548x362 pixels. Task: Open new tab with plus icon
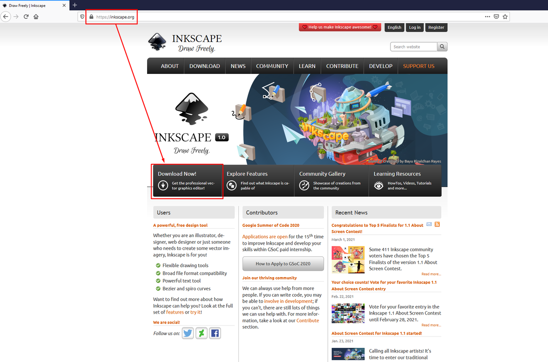pyautogui.click(x=75, y=5)
